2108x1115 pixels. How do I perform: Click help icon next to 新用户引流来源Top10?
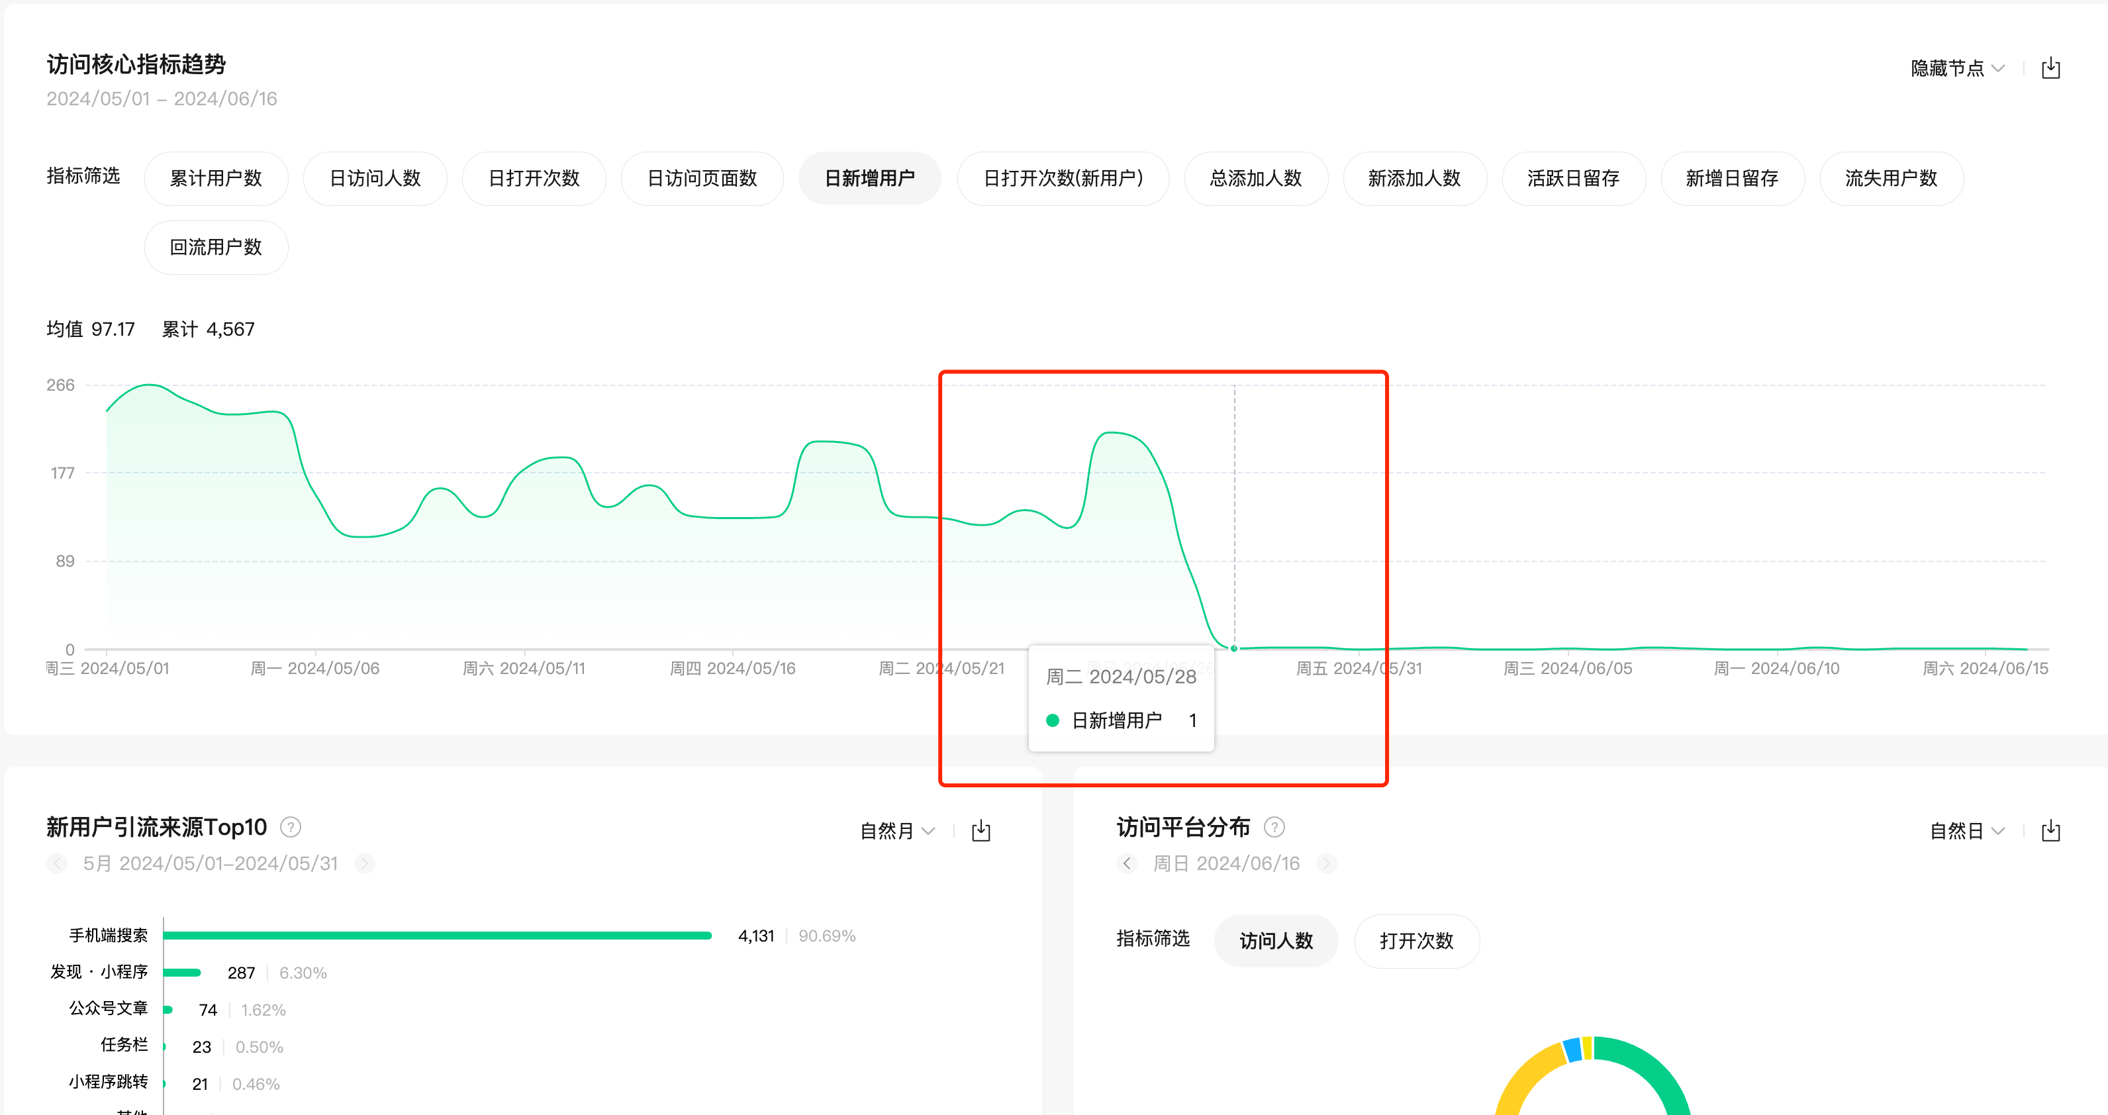point(291,827)
